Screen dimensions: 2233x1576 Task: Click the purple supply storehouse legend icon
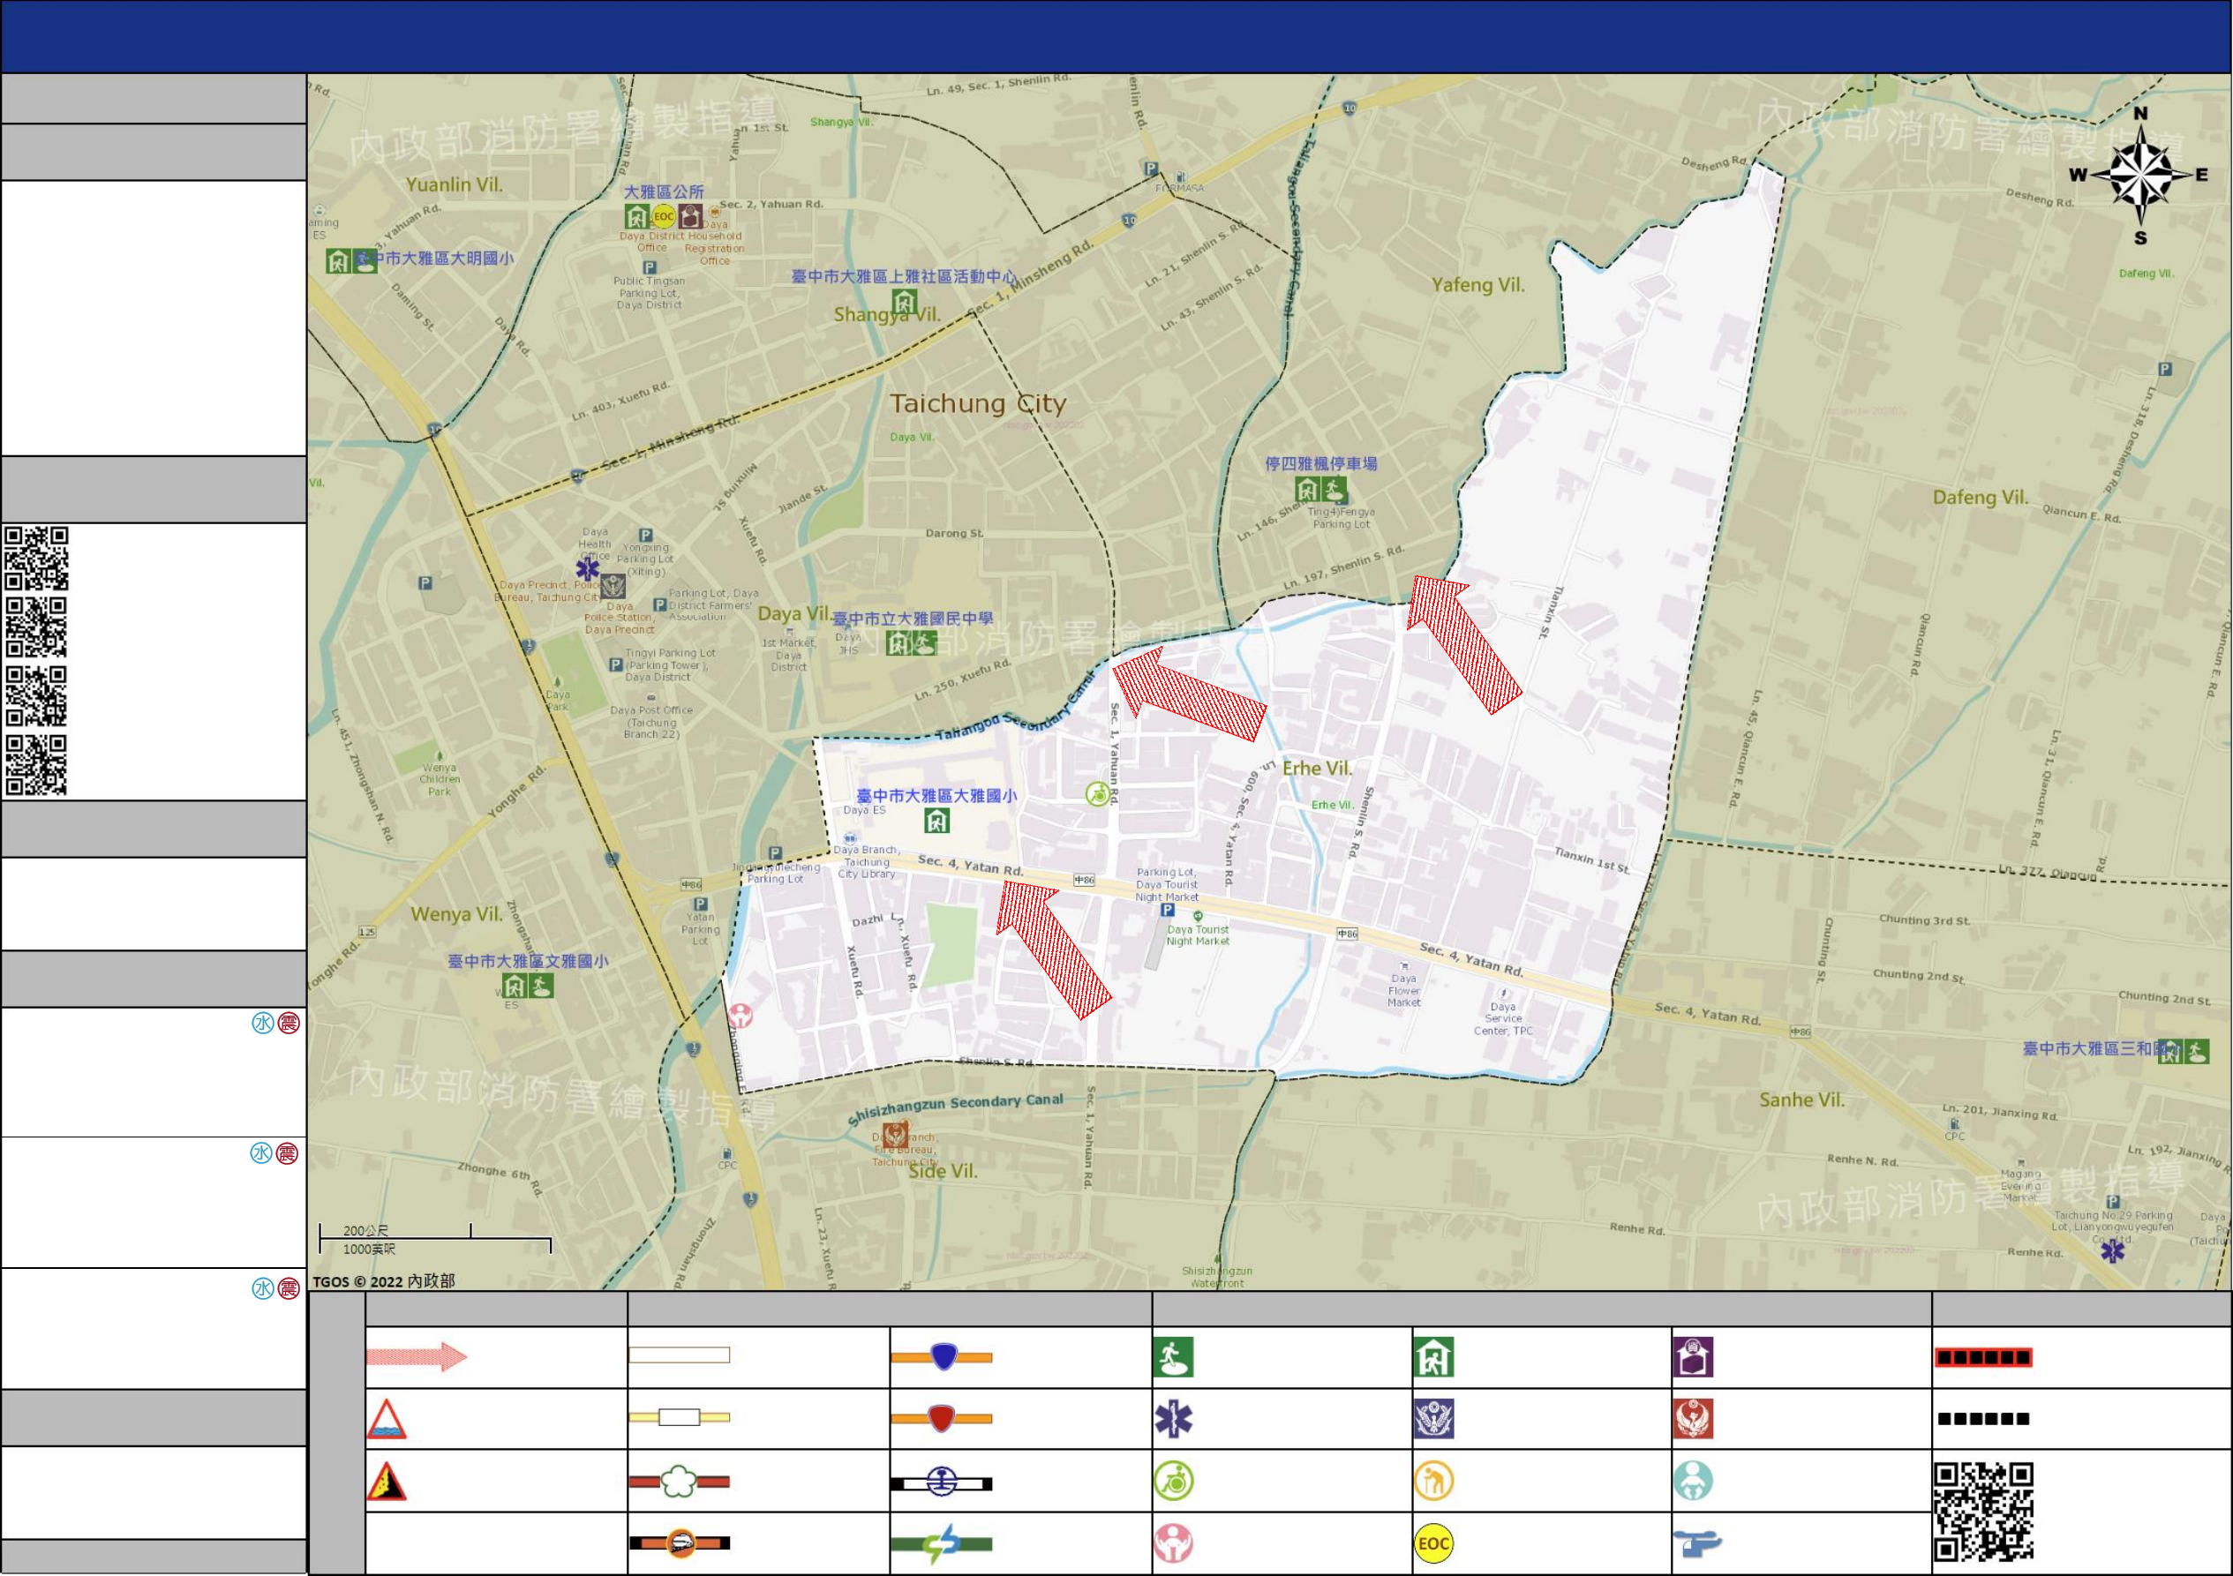point(1692,1357)
